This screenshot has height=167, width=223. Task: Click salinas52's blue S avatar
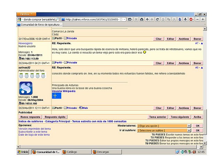(x=26, y=88)
